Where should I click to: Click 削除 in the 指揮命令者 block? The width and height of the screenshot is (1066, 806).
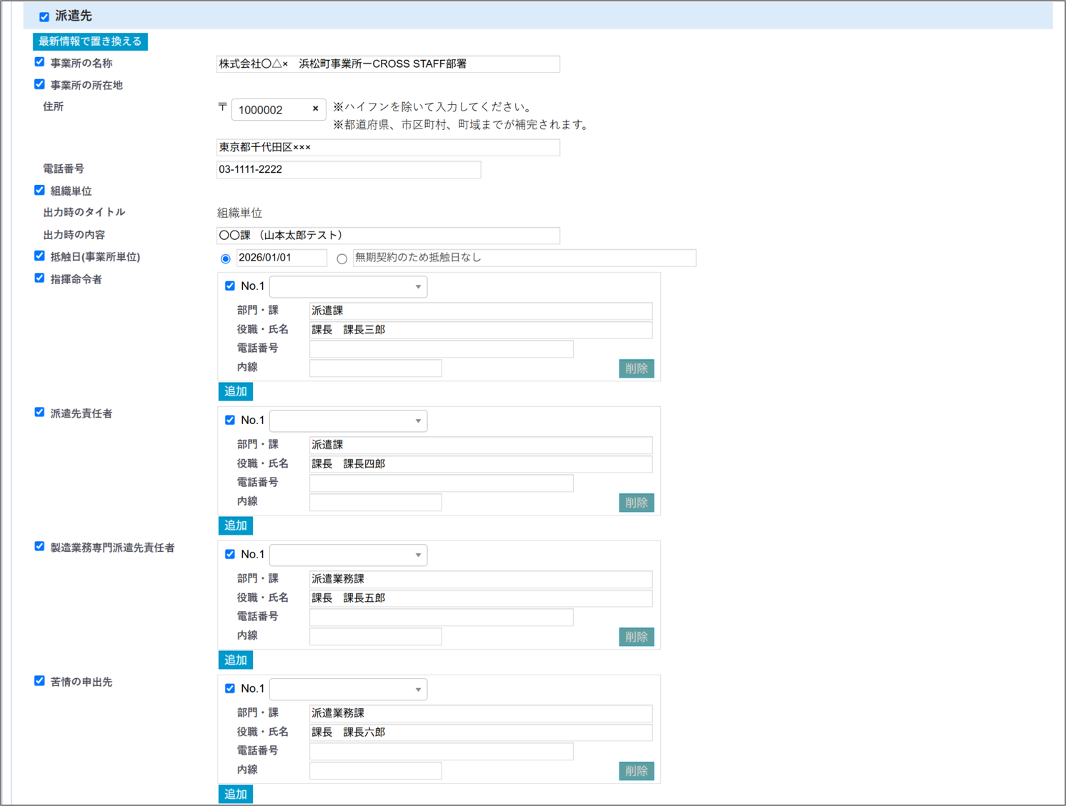636,368
